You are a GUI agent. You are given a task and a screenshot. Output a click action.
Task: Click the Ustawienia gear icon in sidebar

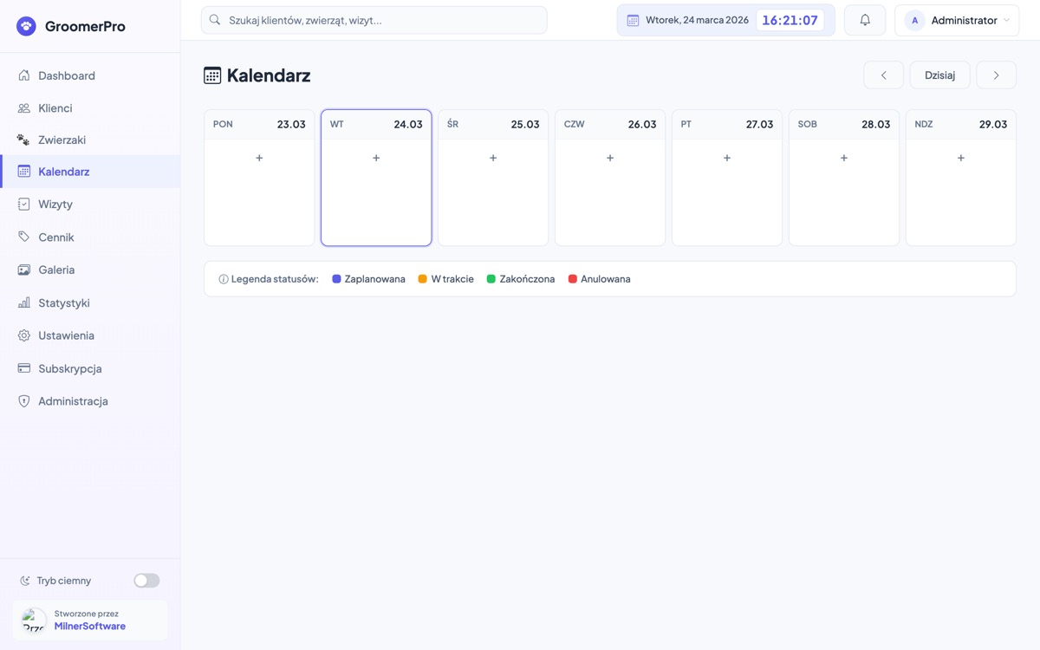[24, 335]
